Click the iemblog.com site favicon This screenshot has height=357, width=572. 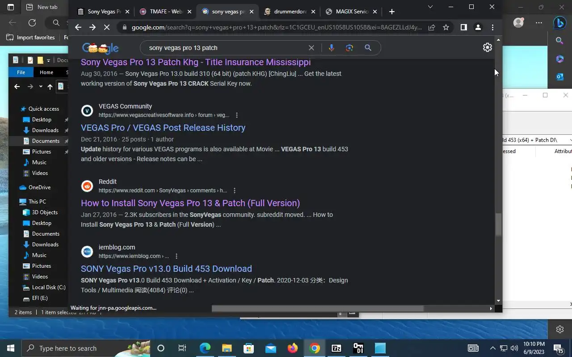[87, 252]
